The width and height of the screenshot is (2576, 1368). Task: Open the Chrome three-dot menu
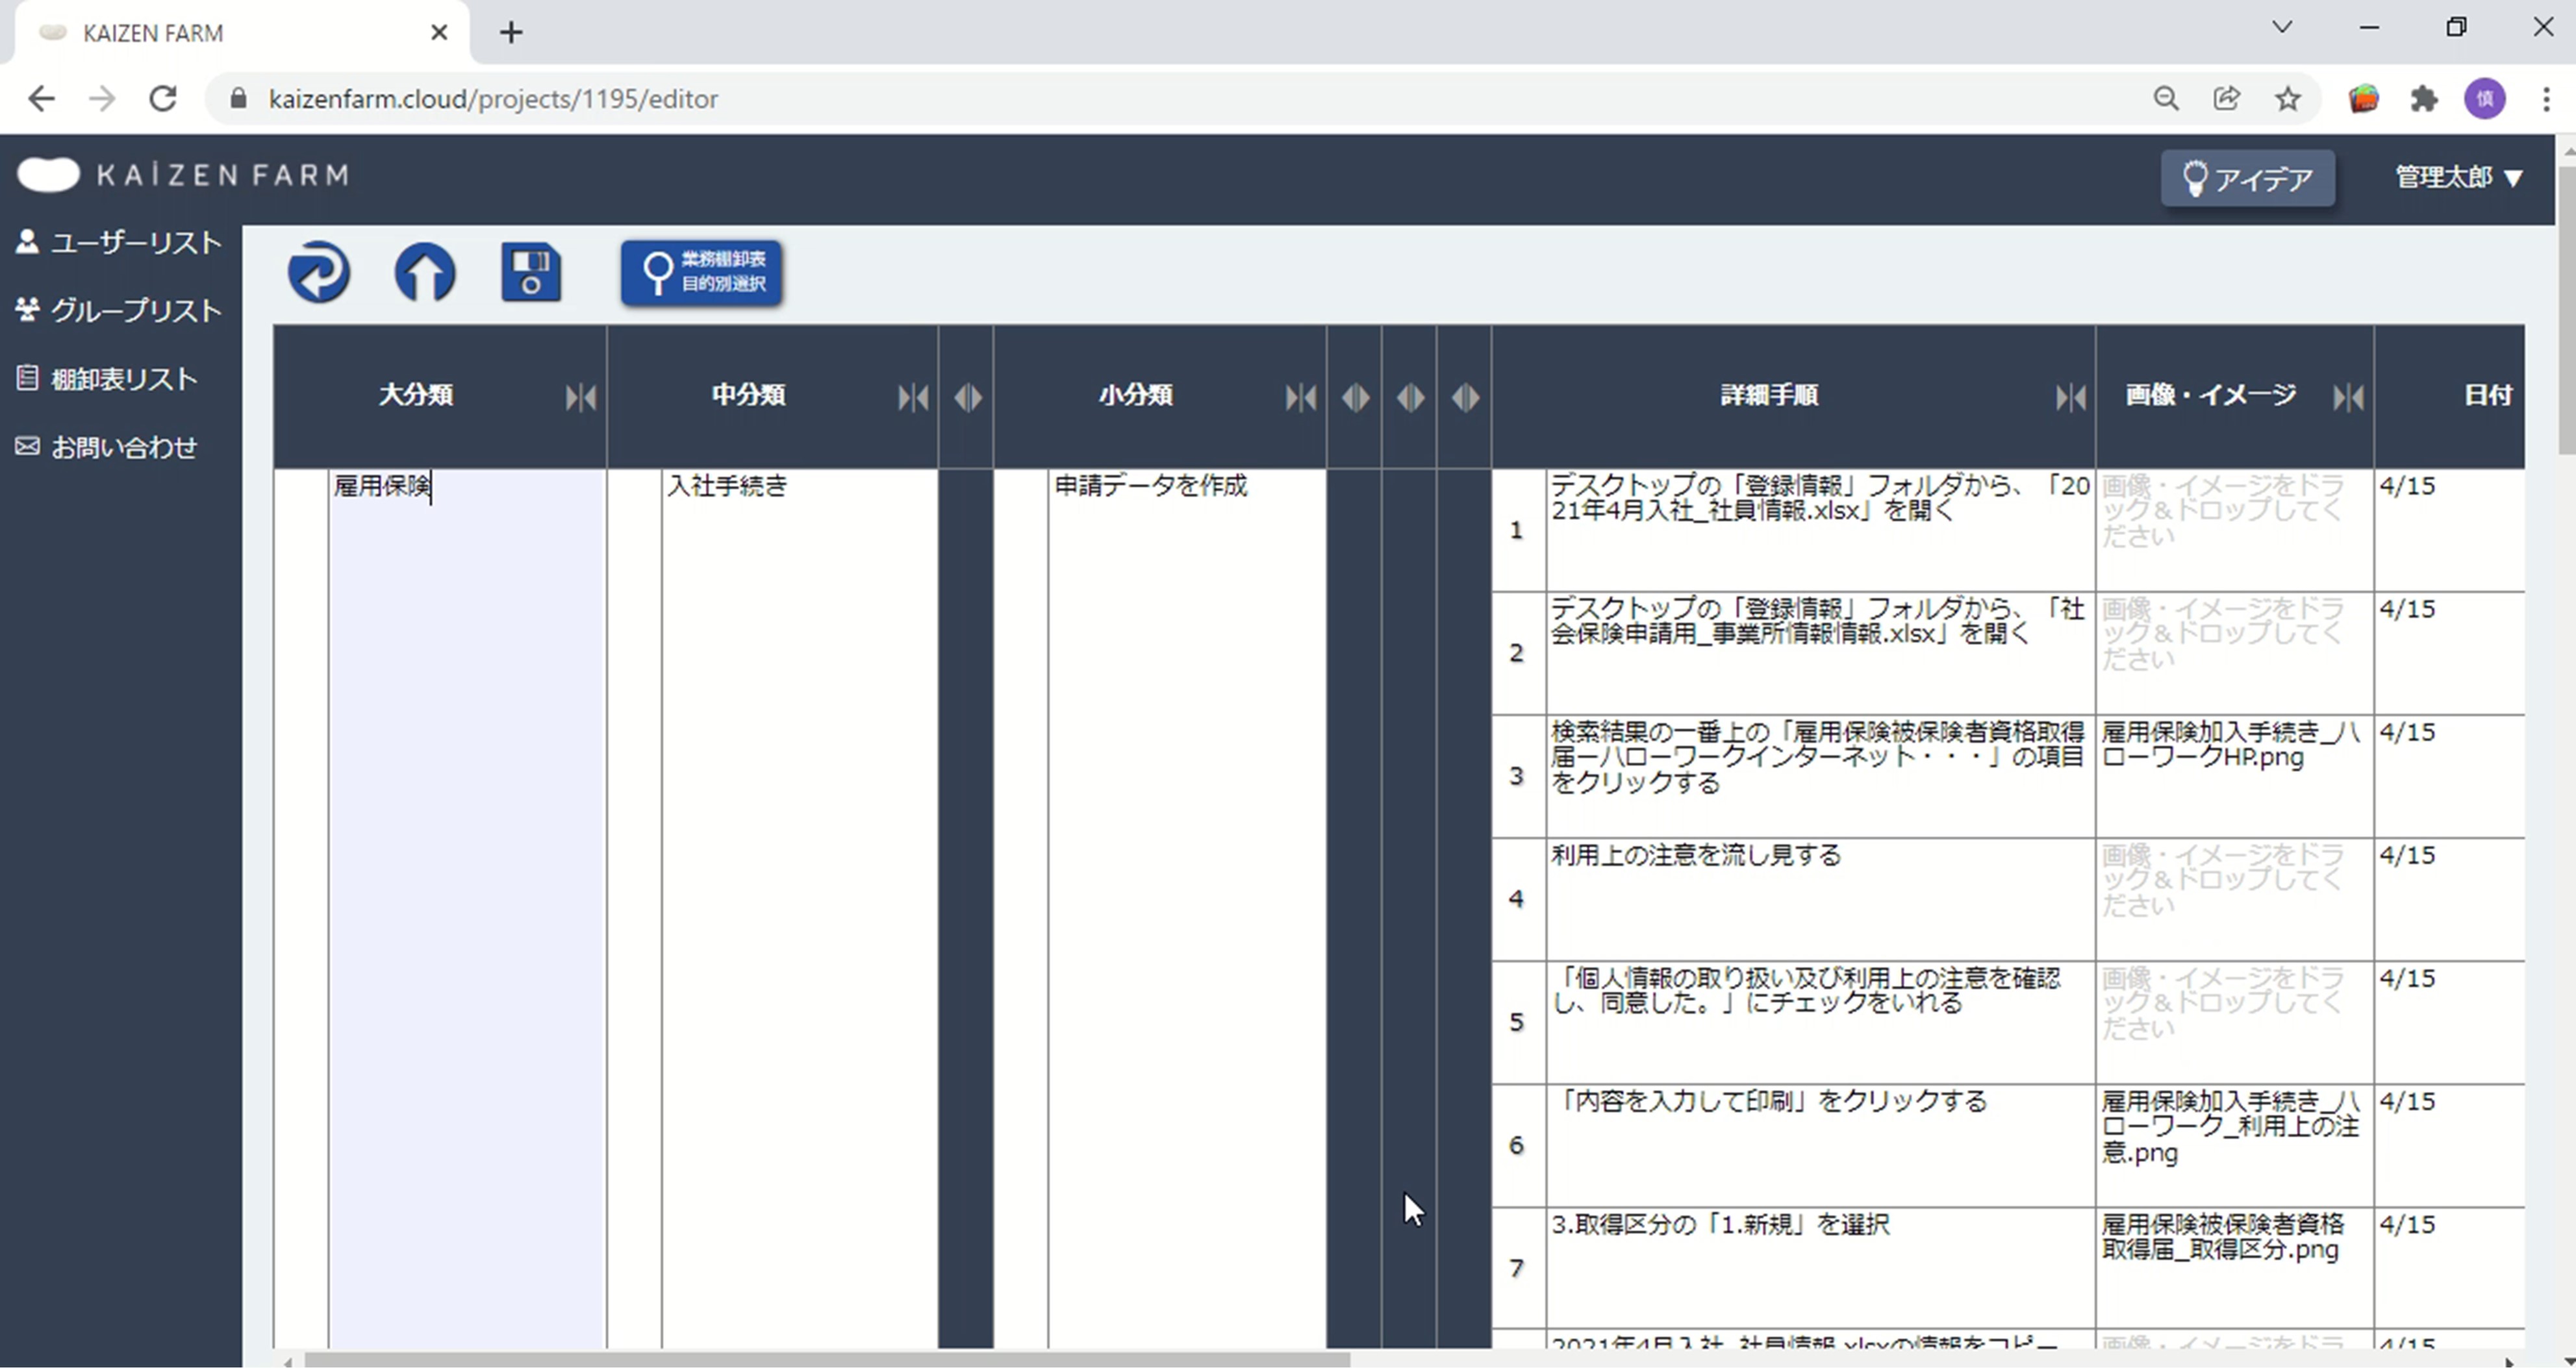click(2546, 99)
